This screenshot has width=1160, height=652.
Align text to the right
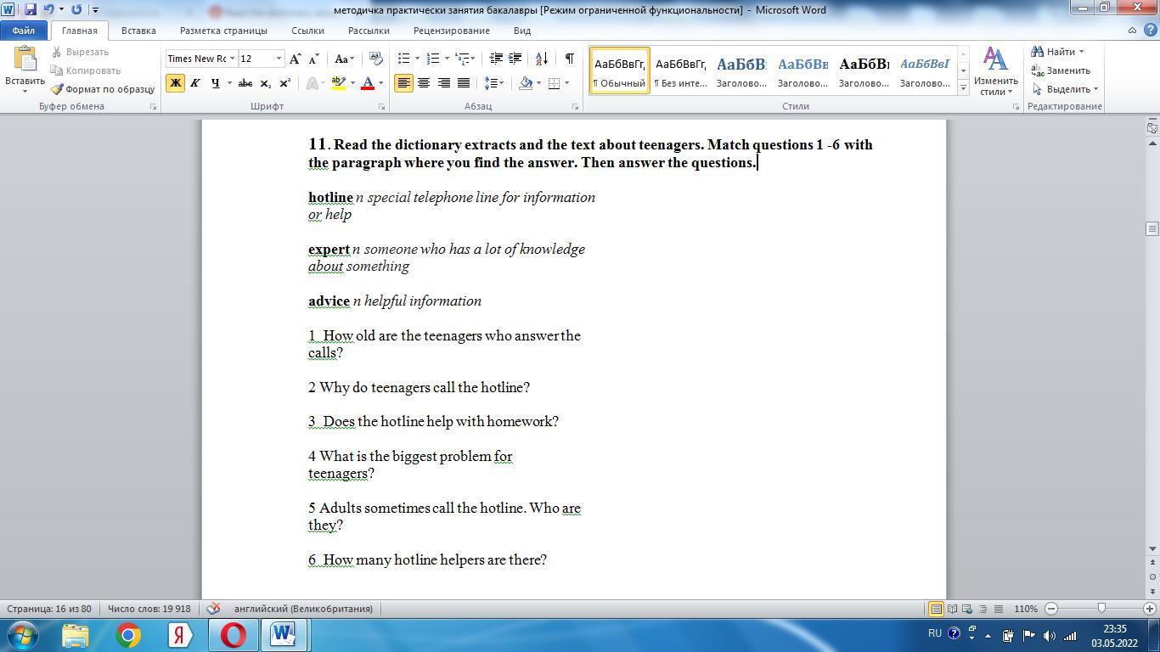443,83
